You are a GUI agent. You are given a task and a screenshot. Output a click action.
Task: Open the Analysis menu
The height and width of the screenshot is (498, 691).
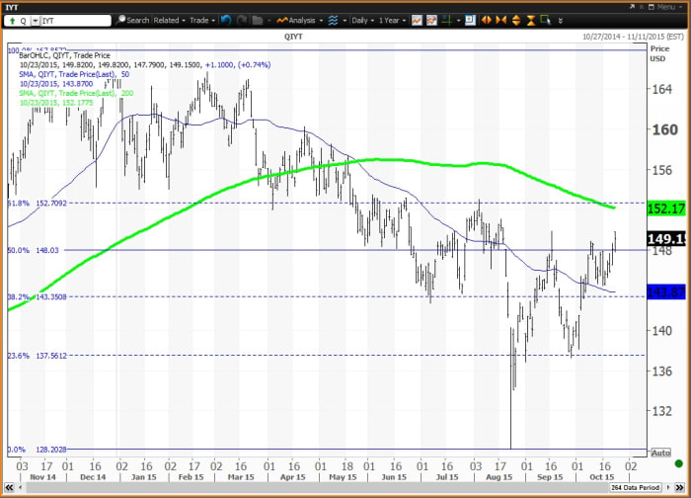301,20
